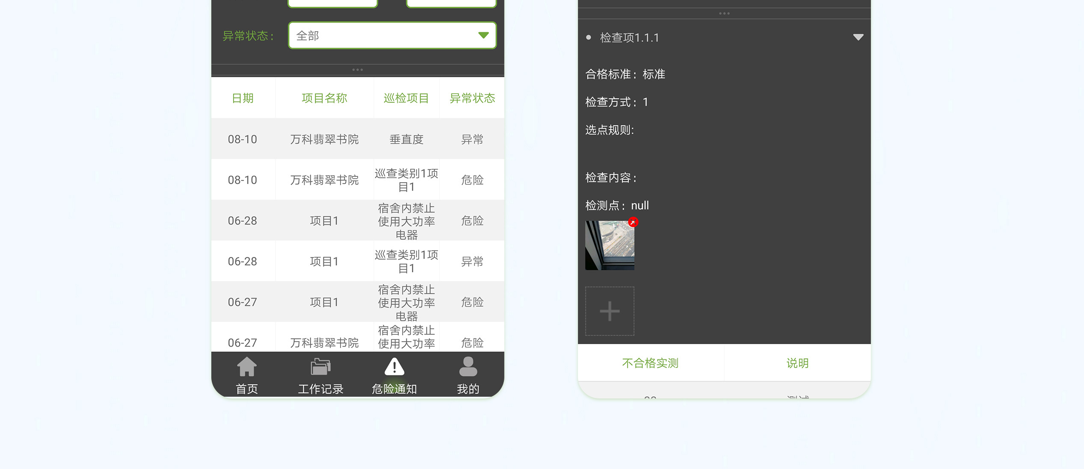Open the 首页 home icon

(247, 367)
